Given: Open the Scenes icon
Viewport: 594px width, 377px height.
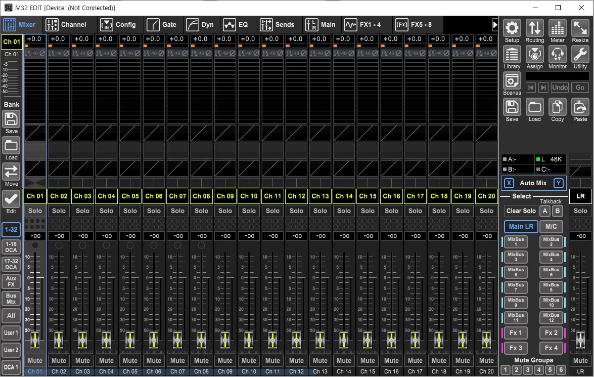Looking at the screenshot, I should tap(512, 81).
